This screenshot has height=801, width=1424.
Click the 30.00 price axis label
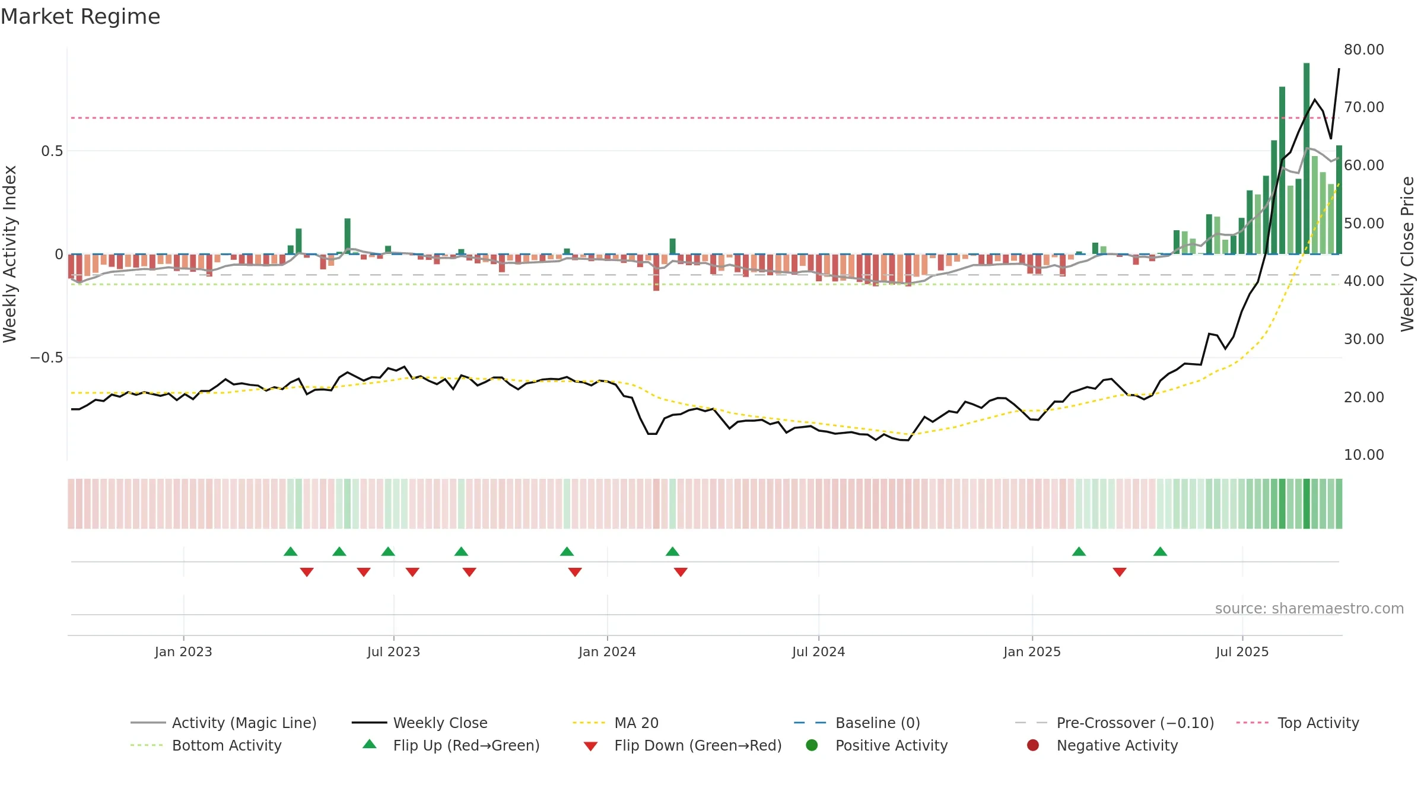point(1364,339)
